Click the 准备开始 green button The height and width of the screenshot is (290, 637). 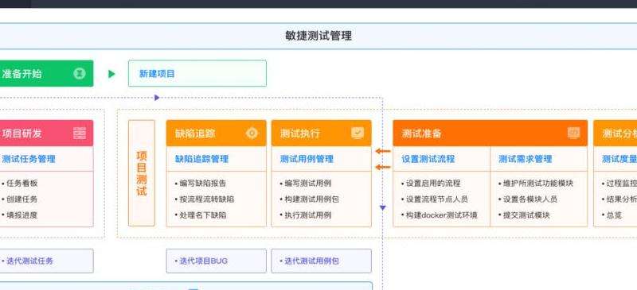(46, 73)
